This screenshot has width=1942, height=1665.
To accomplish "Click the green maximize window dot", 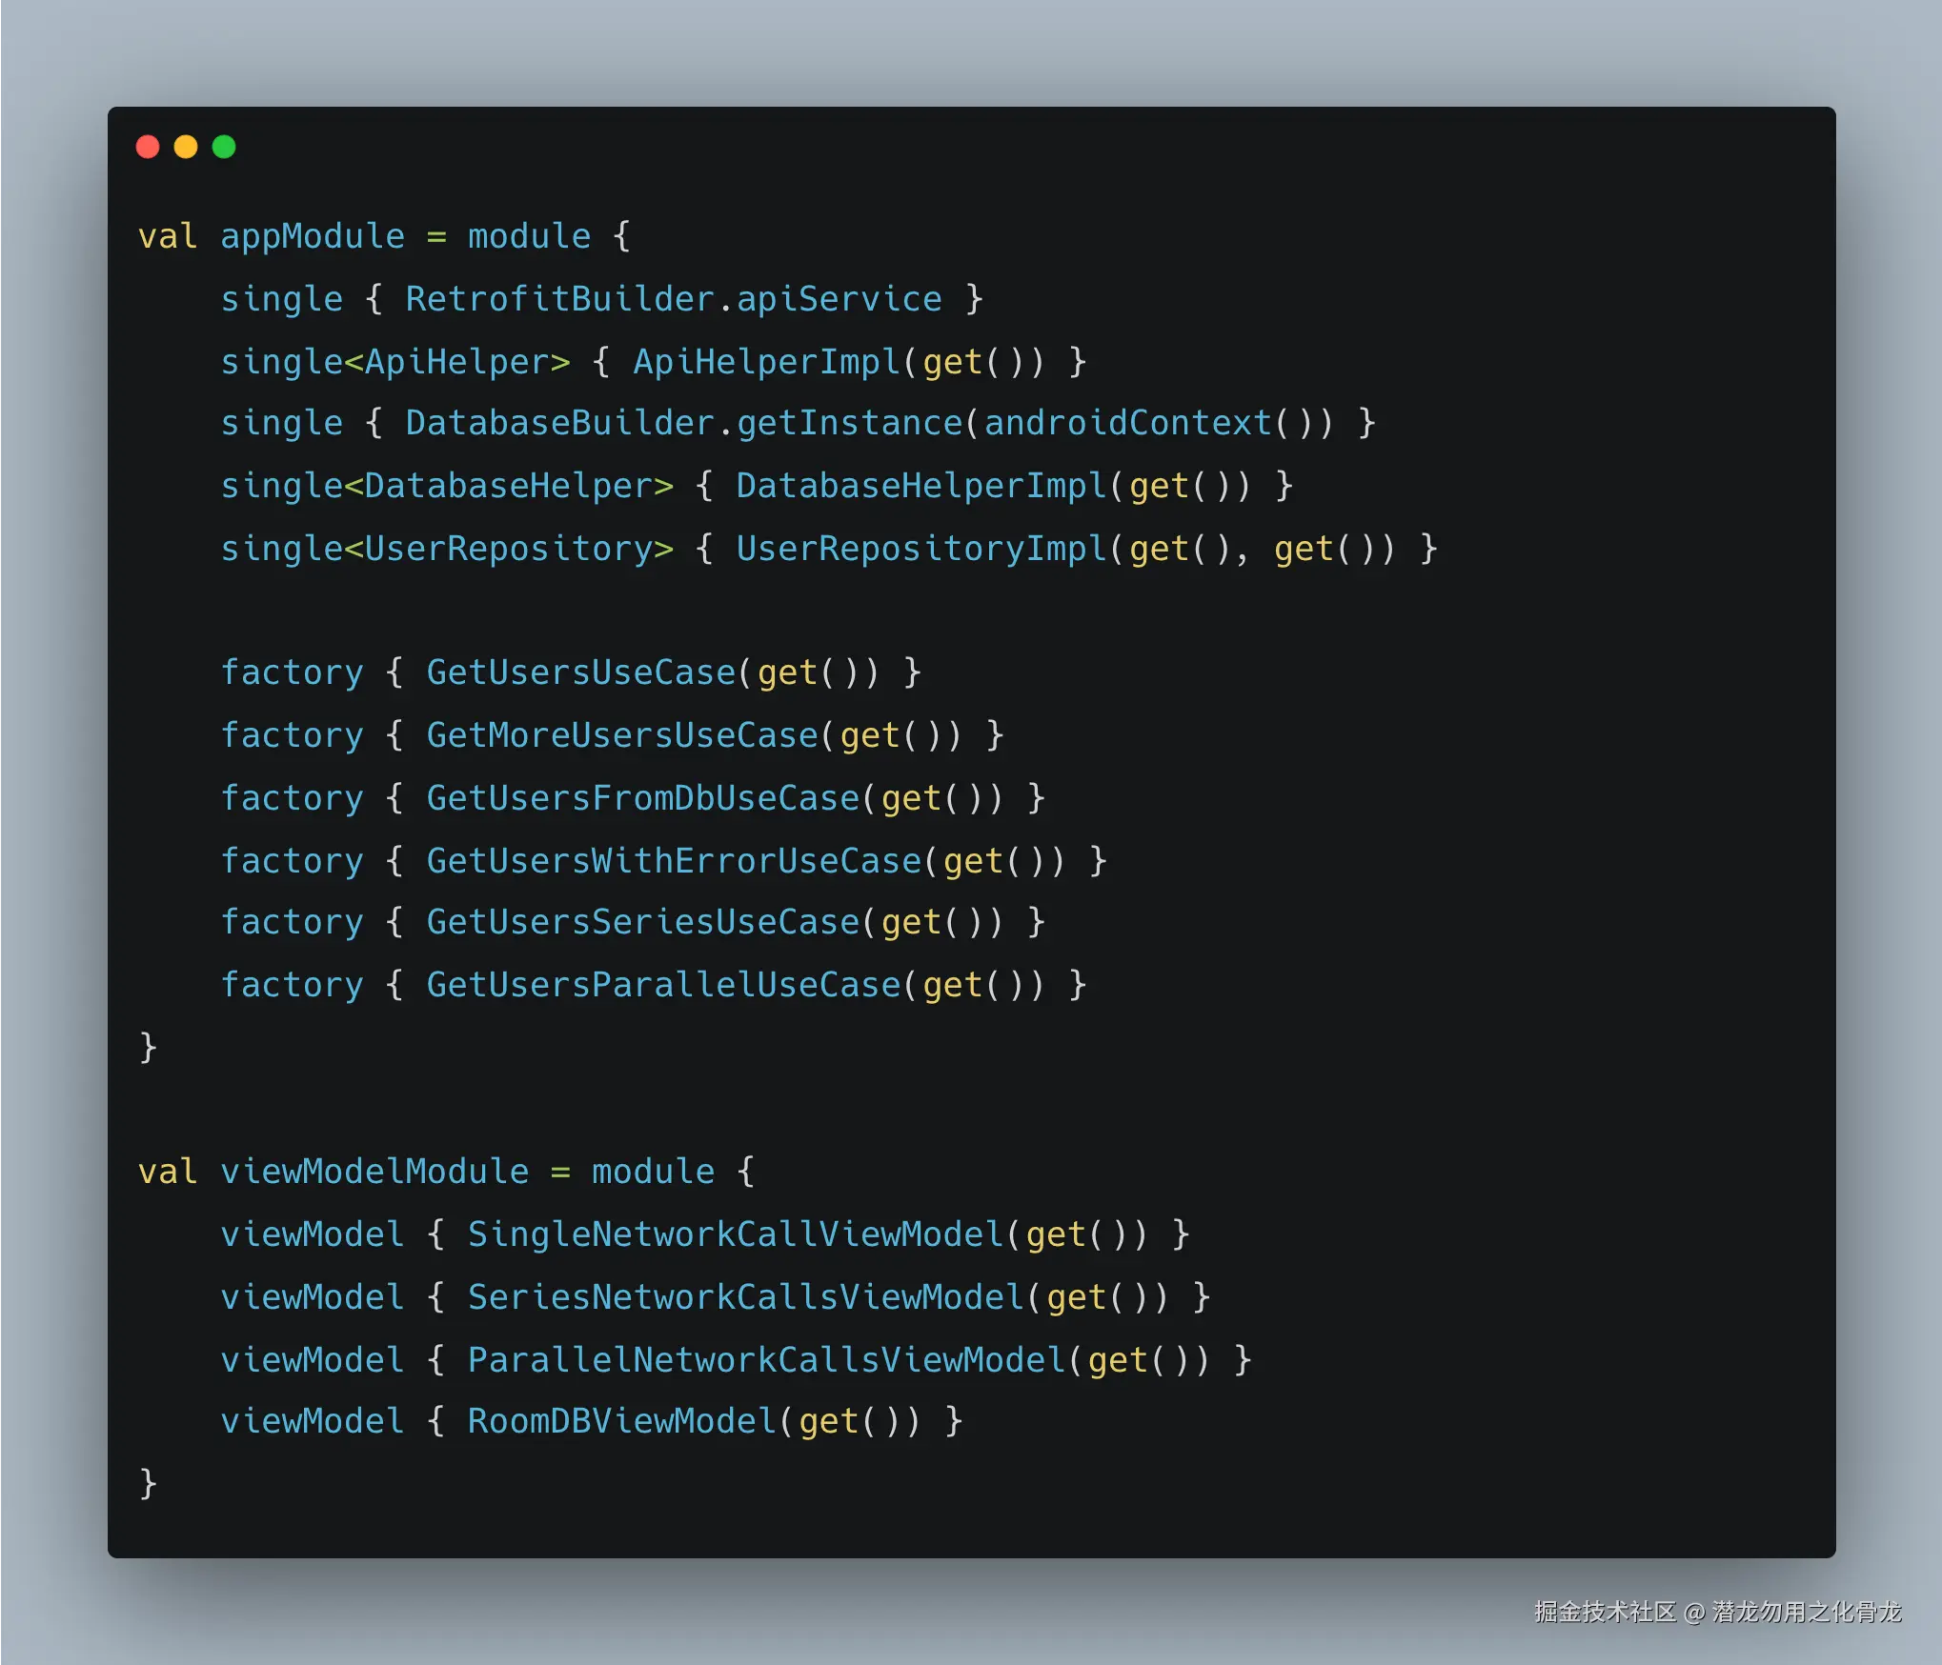I will (x=224, y=147).
